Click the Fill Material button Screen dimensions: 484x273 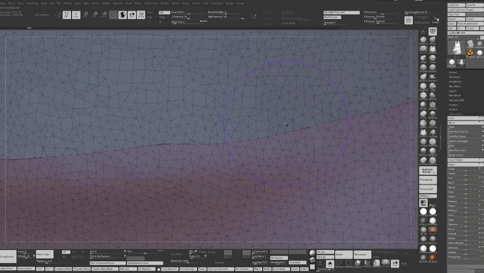(x=146, y=269)
